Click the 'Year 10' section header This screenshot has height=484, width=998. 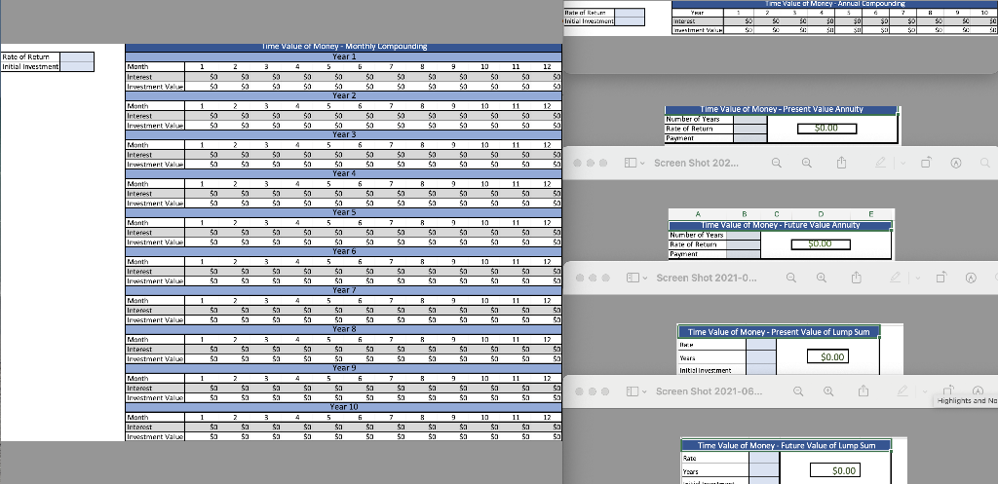tap(344, 406)
